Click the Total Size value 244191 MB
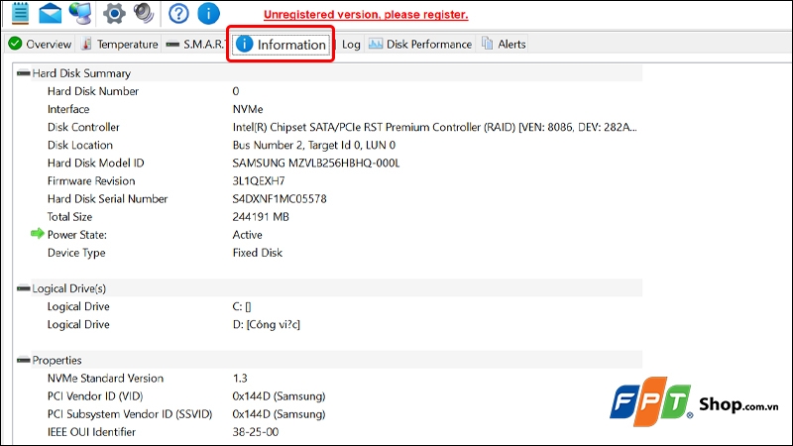The width and height of the screenshot is (793, 446). (261, 217)
